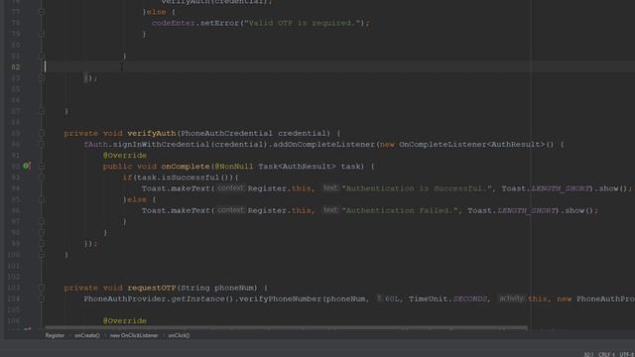
Task: Click @Override below the verifyPhoneNumber line
Action: click(125, 321)
